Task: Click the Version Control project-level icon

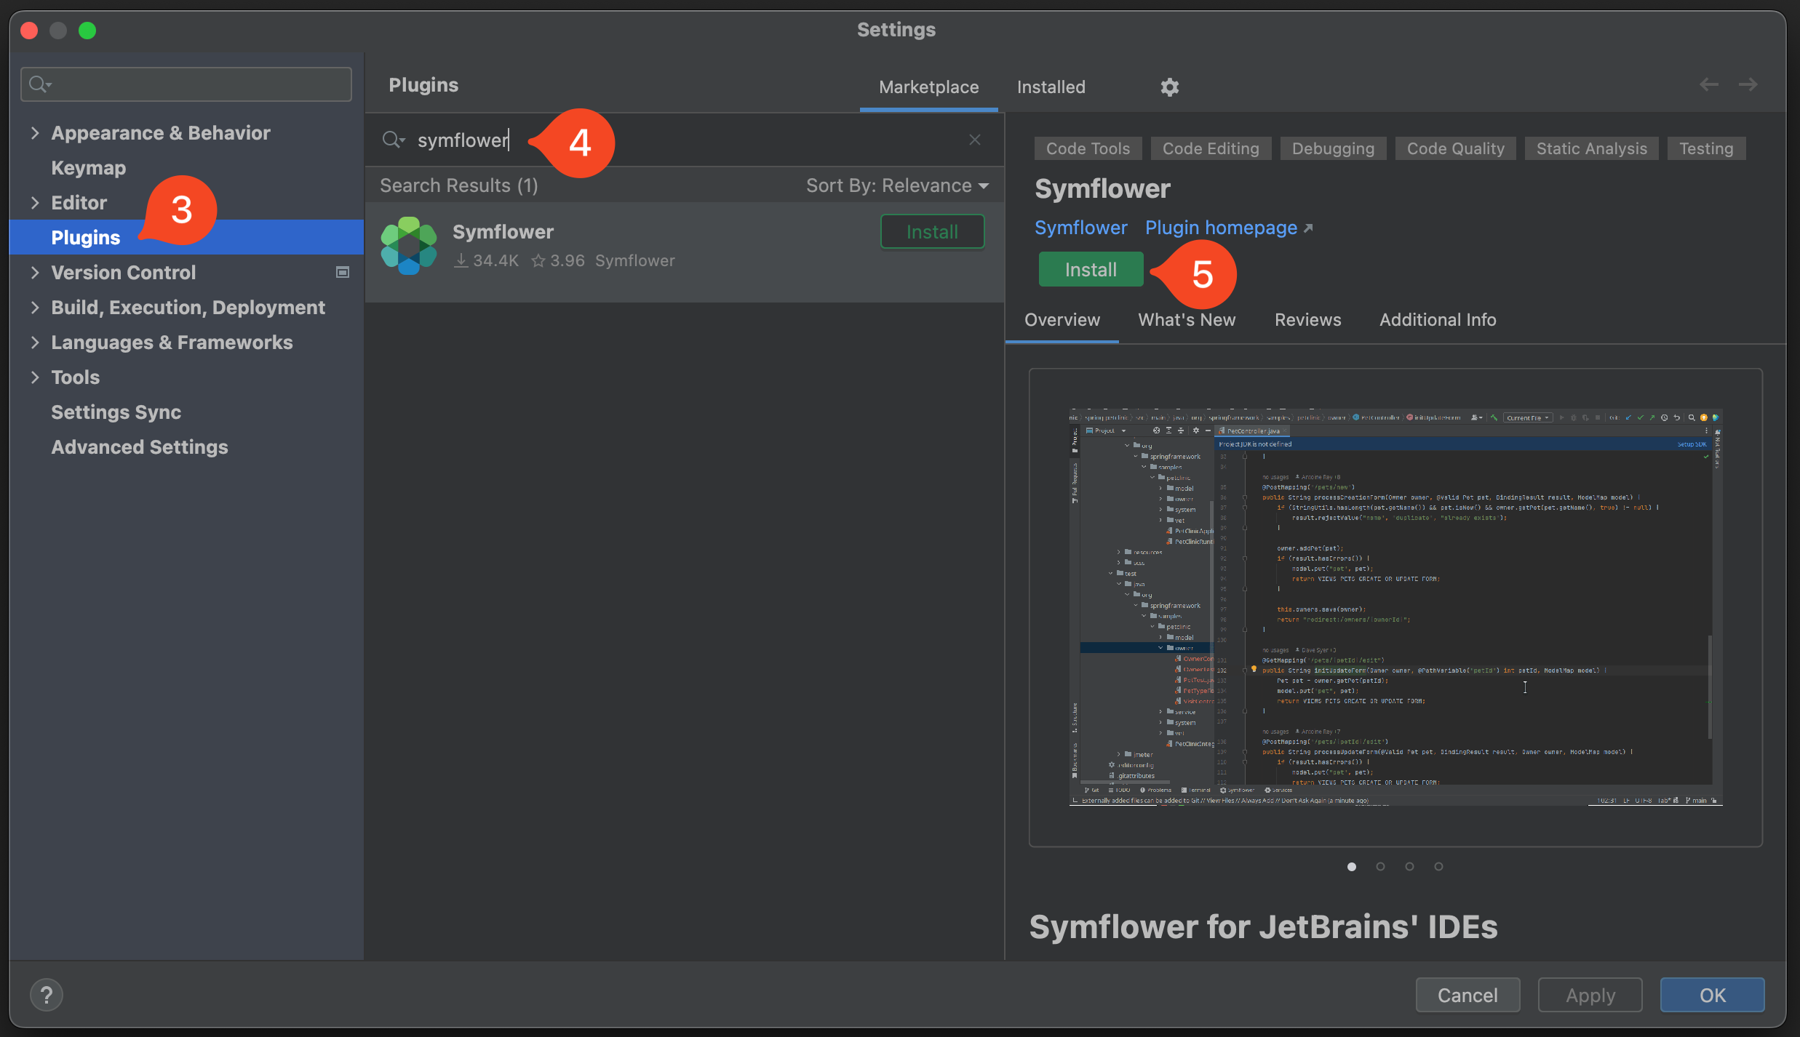Action: point(343,272)
